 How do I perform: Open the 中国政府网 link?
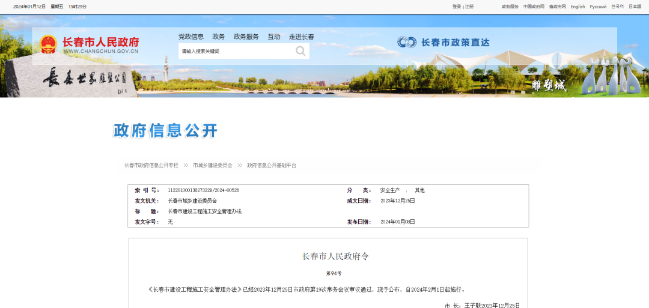[x=534, y=7]
